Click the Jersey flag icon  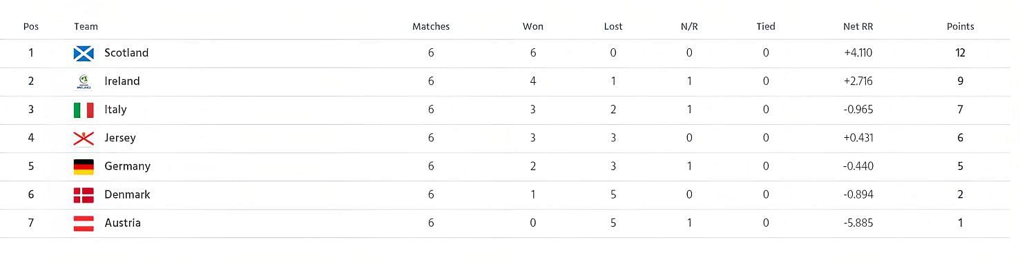pos(84,138)
